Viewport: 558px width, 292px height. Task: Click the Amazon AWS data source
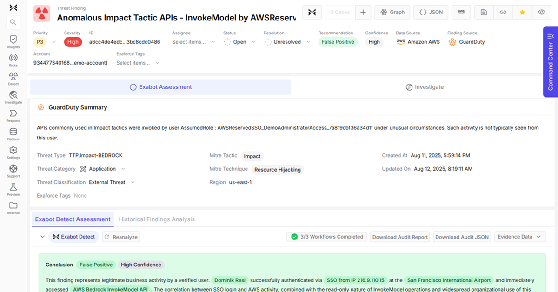coord(418,42)
